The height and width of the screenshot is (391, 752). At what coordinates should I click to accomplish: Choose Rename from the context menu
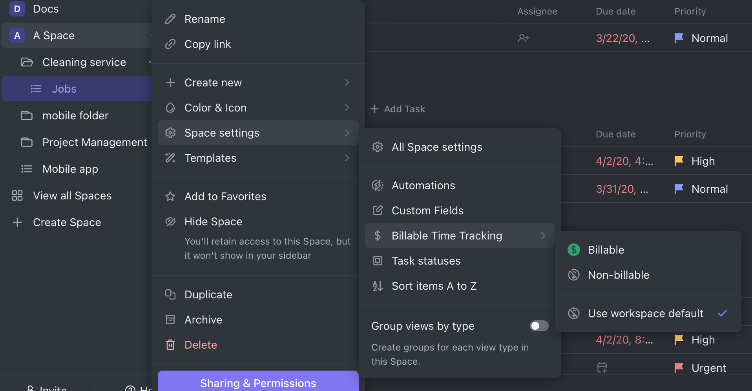(258, 19)
